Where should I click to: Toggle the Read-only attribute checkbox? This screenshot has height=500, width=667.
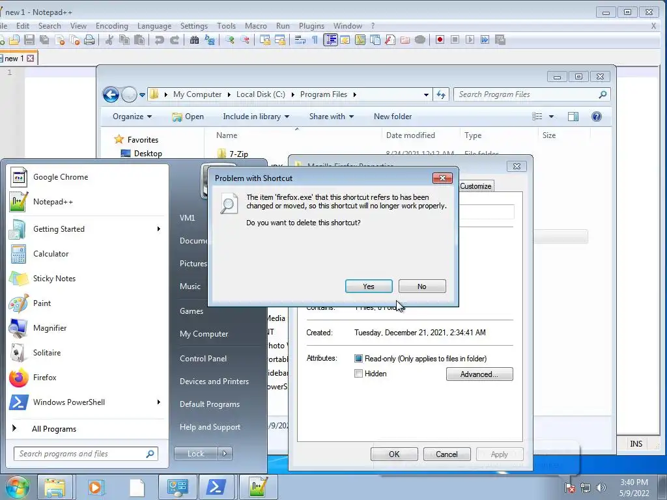point(359,359)
